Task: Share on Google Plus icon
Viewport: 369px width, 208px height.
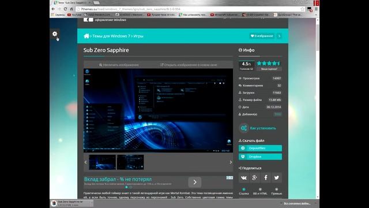Action: 255,177
